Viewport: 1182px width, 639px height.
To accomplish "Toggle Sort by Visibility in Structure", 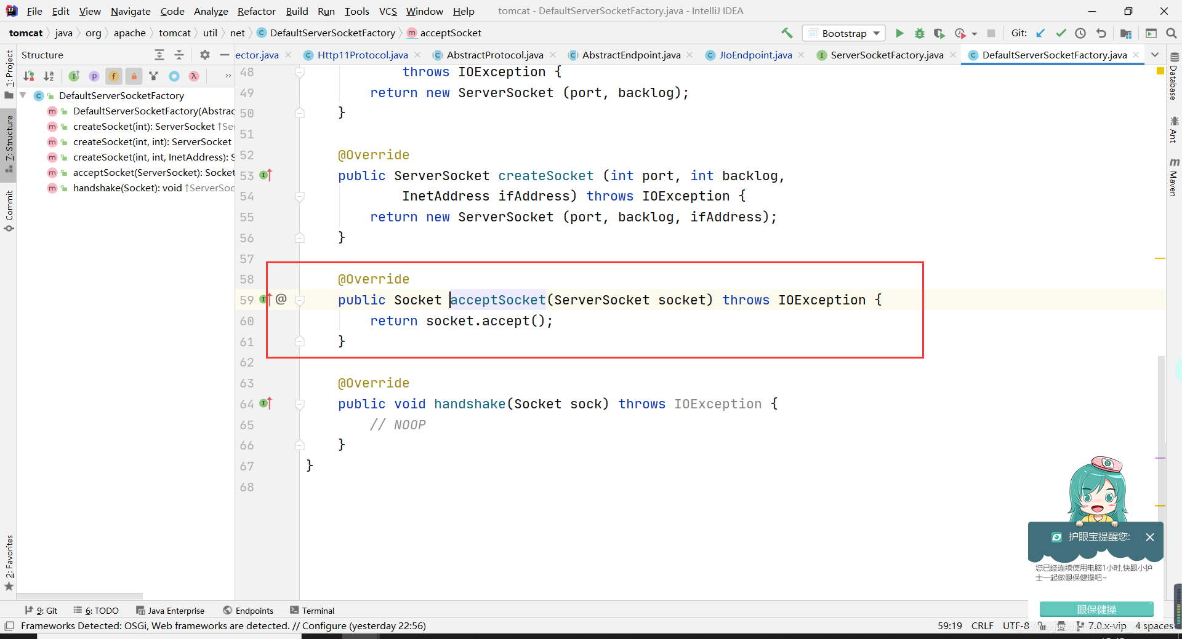I will tap(29, 76).
